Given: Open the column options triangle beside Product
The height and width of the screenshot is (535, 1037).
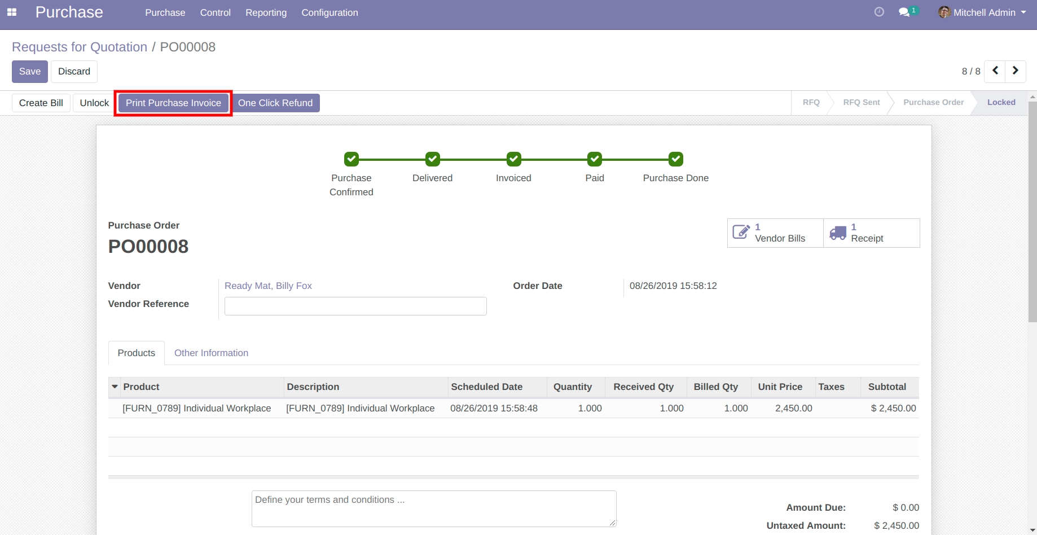Looking at the screenshot, I should [x=115, y=387].
